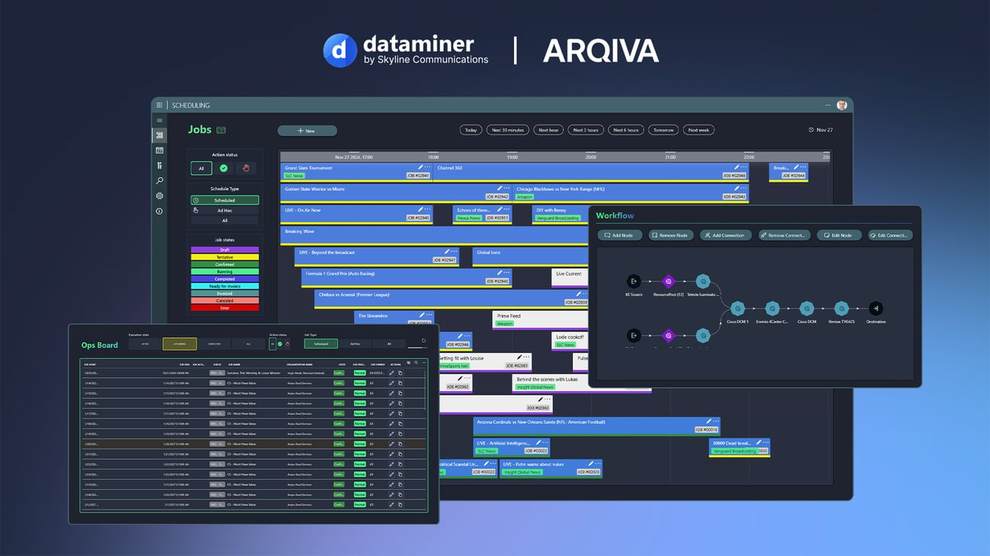Viewport: 990px width, 556px height.
Task: Click the refresh icon on Ops Board
Action: 423,341
